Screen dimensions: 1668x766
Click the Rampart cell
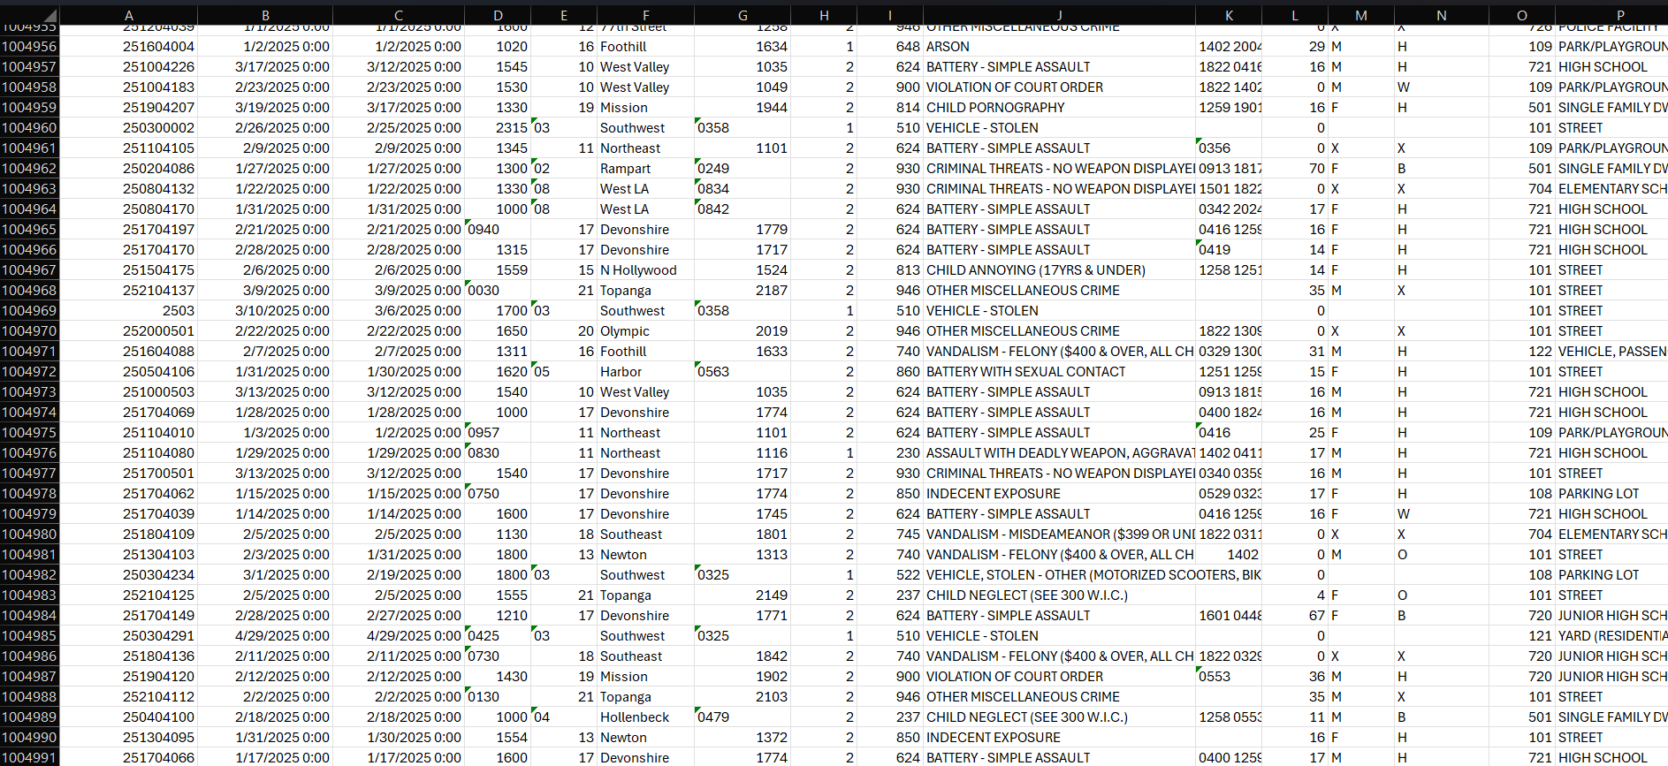(x=625, y=169)
